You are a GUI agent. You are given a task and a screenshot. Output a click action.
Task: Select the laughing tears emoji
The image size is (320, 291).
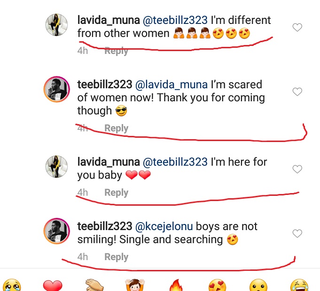point(299,284)
